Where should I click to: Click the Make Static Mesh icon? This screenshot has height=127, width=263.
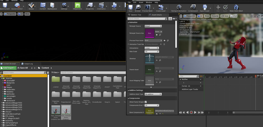coord(236,7)
